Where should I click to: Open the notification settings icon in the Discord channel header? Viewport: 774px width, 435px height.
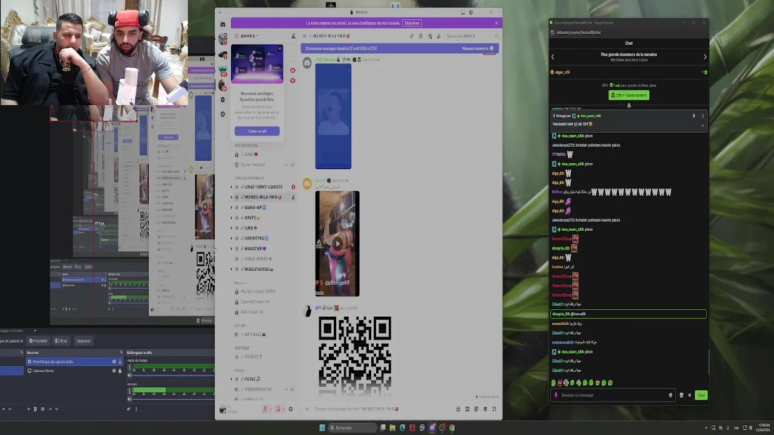click(x=420, y=36)
